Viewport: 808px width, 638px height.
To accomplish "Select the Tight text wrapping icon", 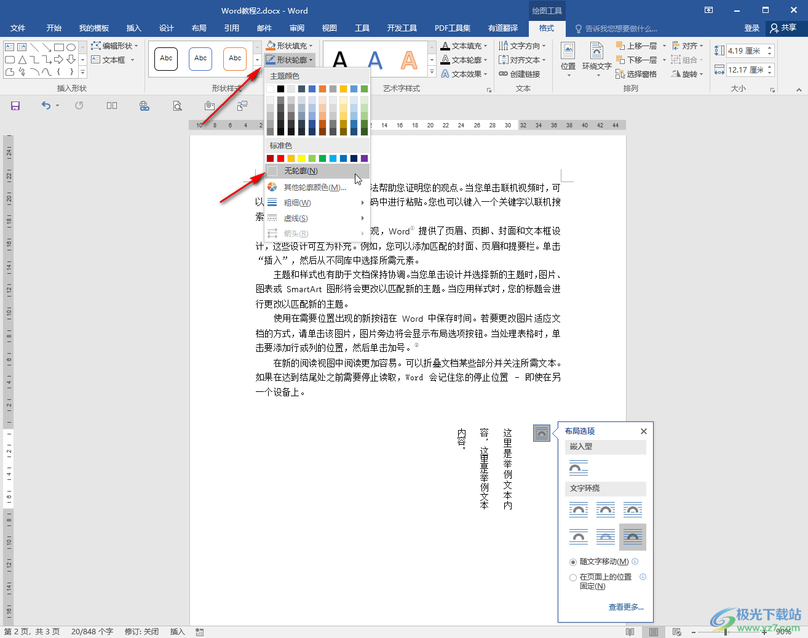I will click(606, 509).
